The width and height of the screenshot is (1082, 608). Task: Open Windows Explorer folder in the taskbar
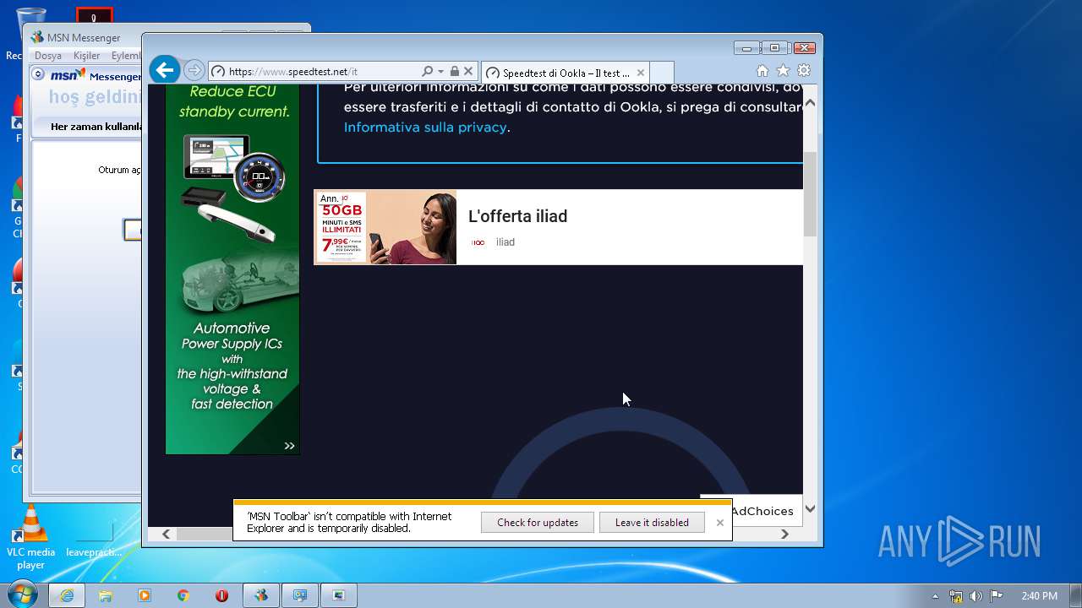(x=106, y=595)
